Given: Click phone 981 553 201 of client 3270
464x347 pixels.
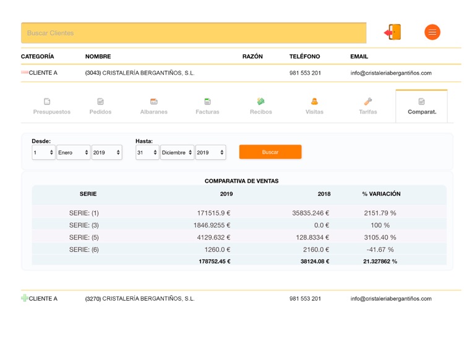Looking at the screenshot, I should (x=305, y=299).
